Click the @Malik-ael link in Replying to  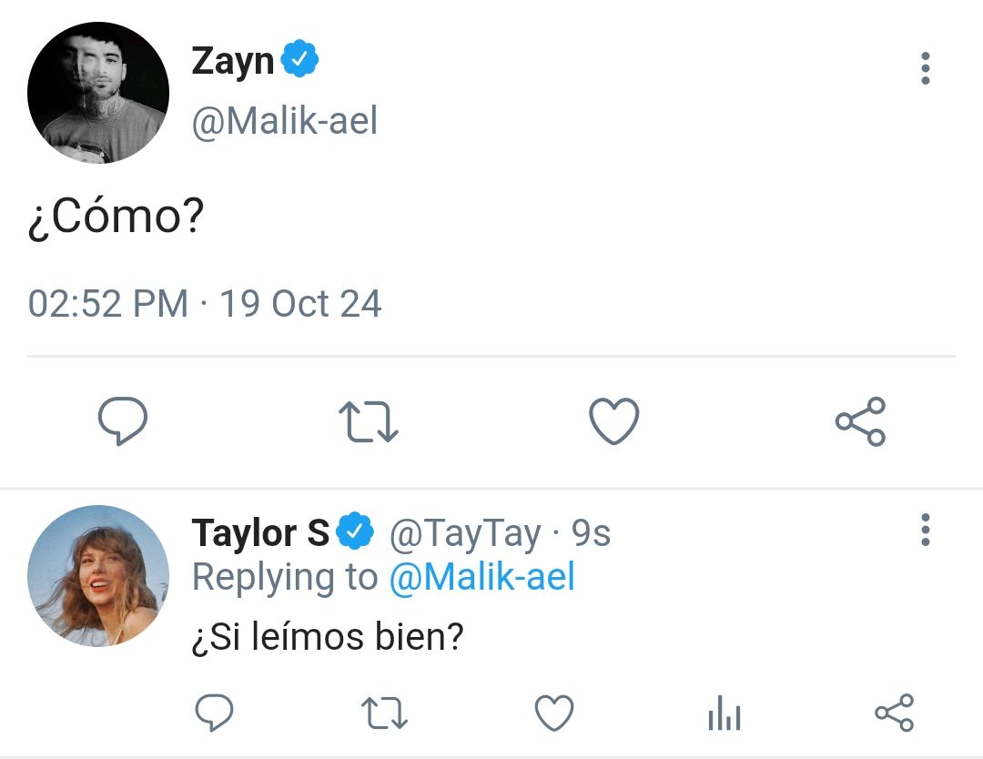coord(482,577)
